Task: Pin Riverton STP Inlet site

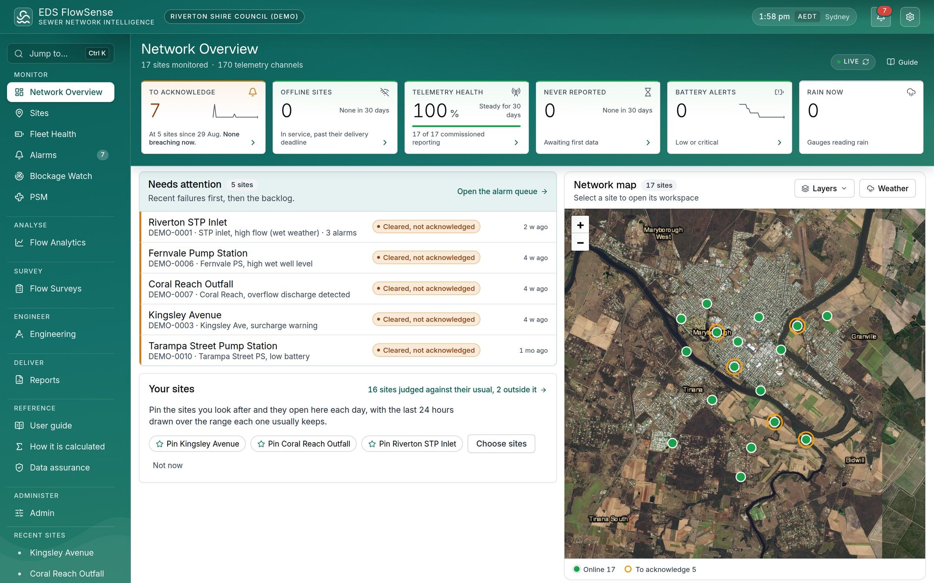Action: pyautogui.click(x=412, y=444)
